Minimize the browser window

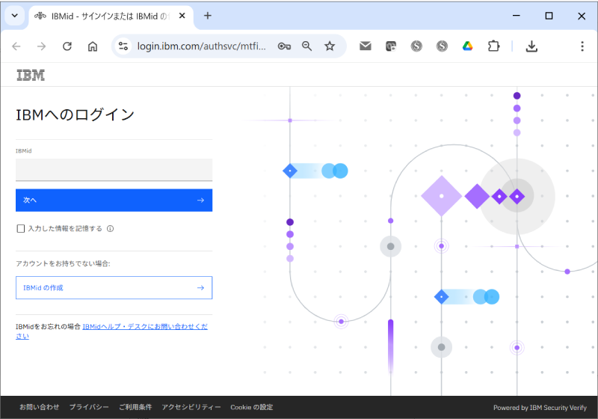point(517,16)
